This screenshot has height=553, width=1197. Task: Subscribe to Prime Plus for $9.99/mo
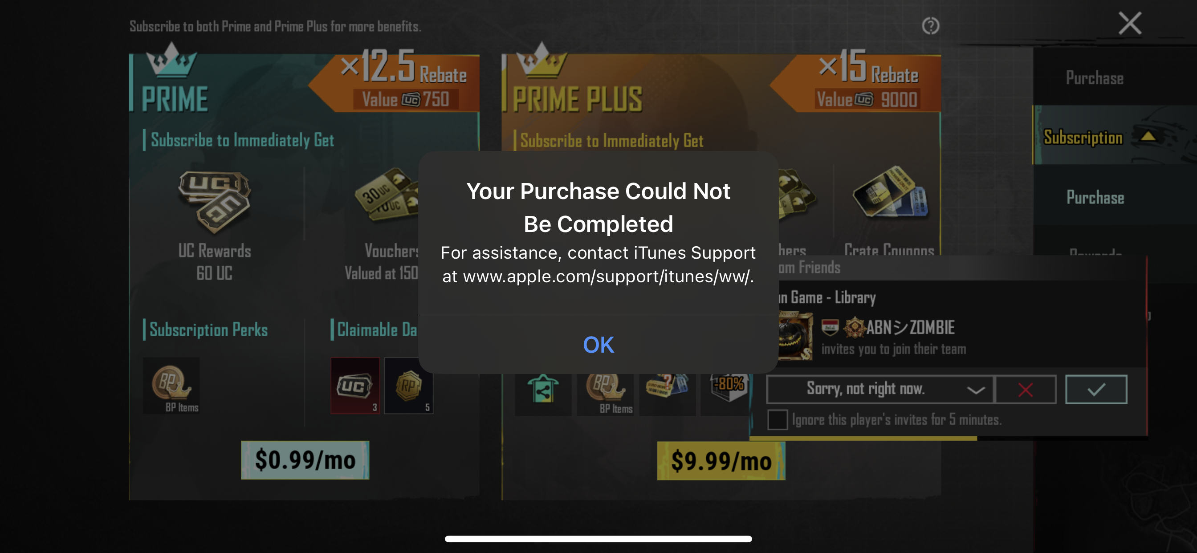click(x=721, y=460)
